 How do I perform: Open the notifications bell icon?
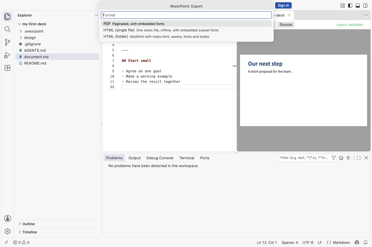coord(366,242)
